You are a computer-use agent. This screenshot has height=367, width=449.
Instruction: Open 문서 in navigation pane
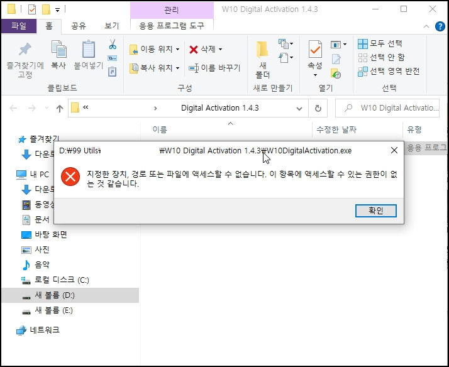36,219
